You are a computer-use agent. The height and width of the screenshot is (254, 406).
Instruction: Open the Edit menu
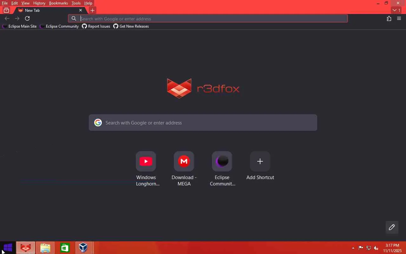point(15,3)
